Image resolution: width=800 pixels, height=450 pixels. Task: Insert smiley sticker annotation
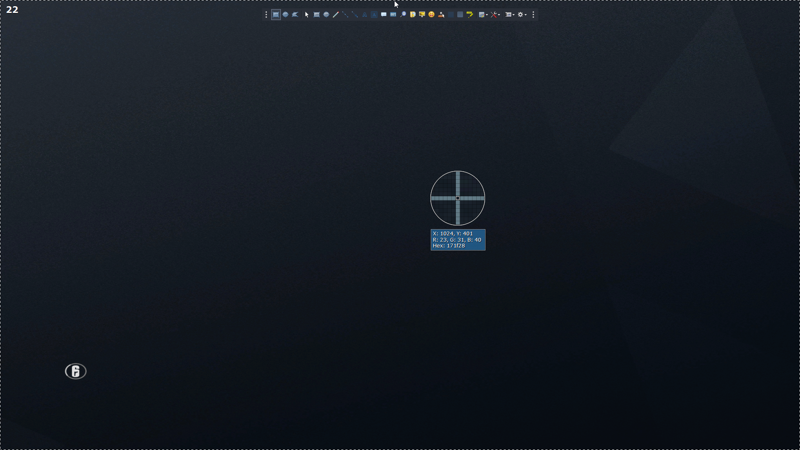tap(432, 15)
